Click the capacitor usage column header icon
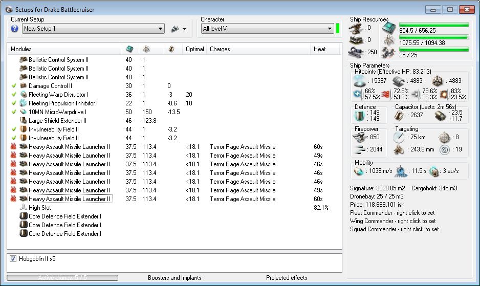The image size is (480, 286). pos(171,49)
